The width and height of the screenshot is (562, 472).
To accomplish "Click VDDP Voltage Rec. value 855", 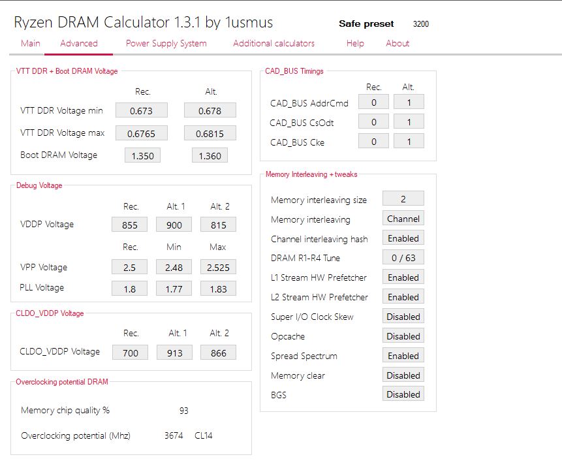I will pos(129,225).
